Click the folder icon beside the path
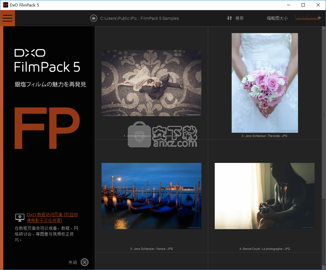Viewport: 326px width, 270px height. pyautogui.click(x=94, y=18)
